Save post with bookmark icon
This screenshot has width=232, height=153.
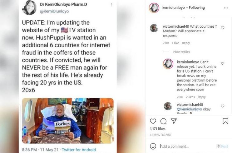click(225, 121)
